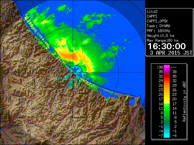Viewport: 194px width, 145px height.
Task: Click the yellow 17-20 dBZ legend swatch
Action: coord(167,99)
